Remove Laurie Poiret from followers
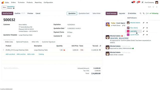 pos(147,35)
